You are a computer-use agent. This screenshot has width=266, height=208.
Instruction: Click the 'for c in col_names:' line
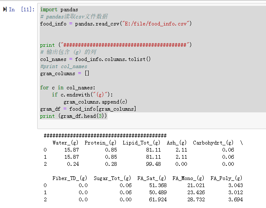[68, 88]
